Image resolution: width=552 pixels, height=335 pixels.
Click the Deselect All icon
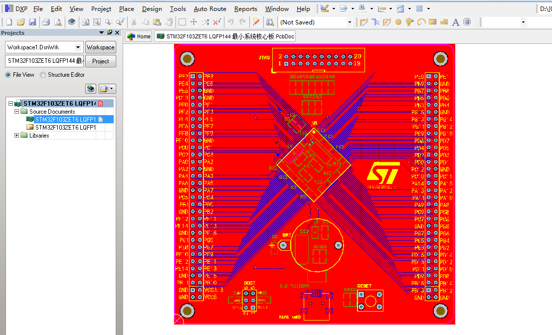205,22
